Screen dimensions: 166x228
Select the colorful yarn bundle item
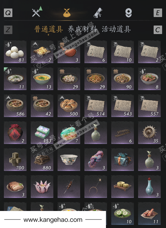(x=96, y=160)
